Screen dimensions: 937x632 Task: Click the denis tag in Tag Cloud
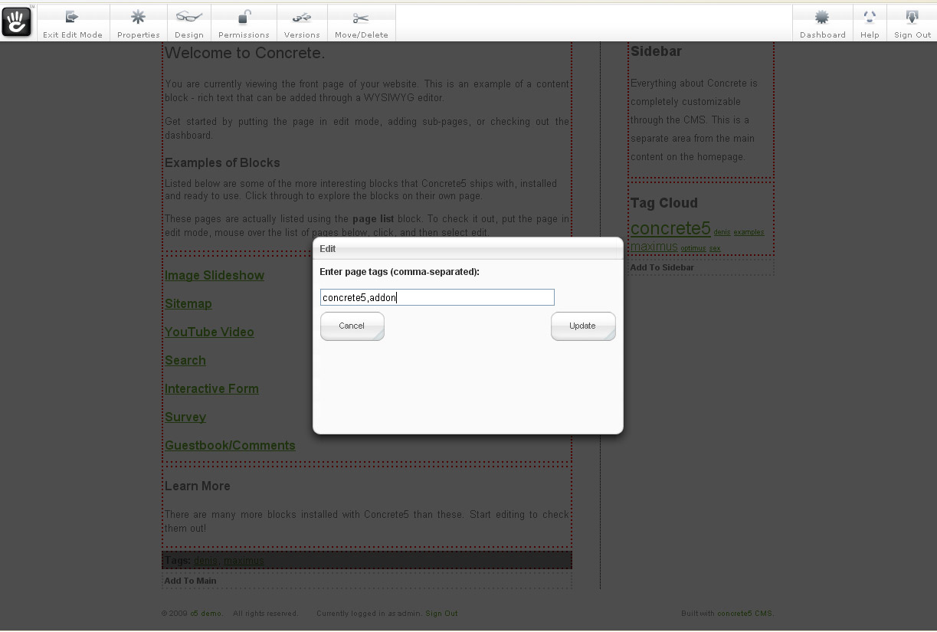(x=722, y=232)
